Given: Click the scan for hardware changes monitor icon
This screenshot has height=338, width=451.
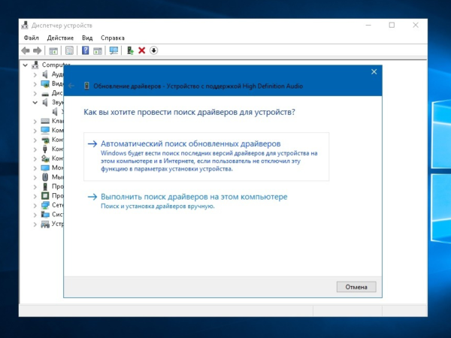Looking at the screenshot, I should pyautogui.click(x=114, y=50).
